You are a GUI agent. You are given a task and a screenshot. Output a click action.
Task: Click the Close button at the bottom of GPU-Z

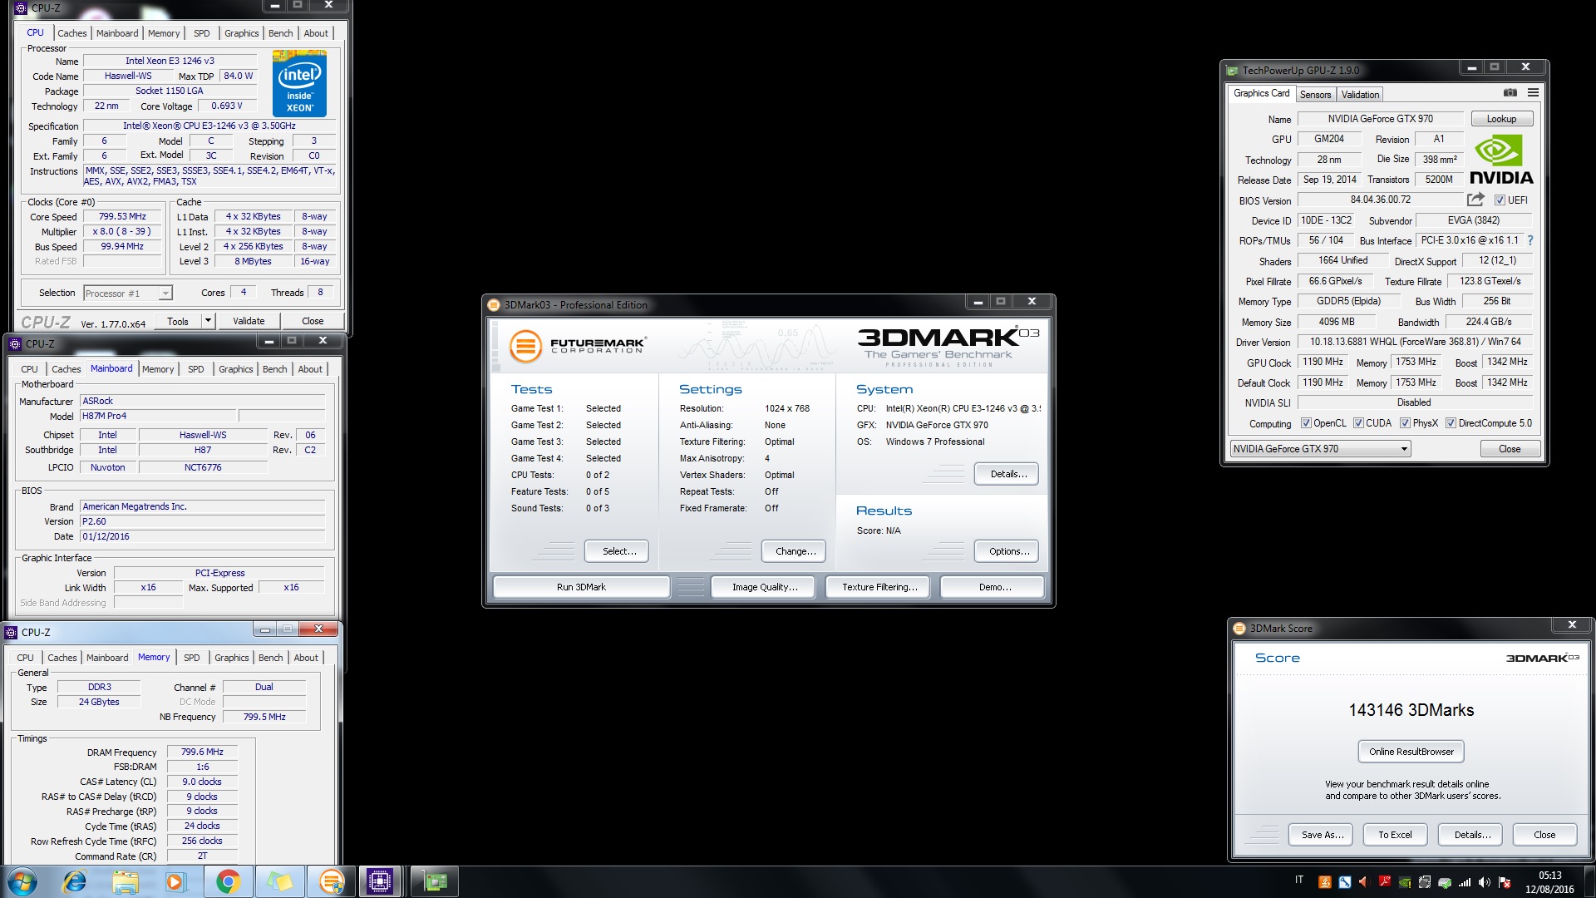click(1510, 449)
